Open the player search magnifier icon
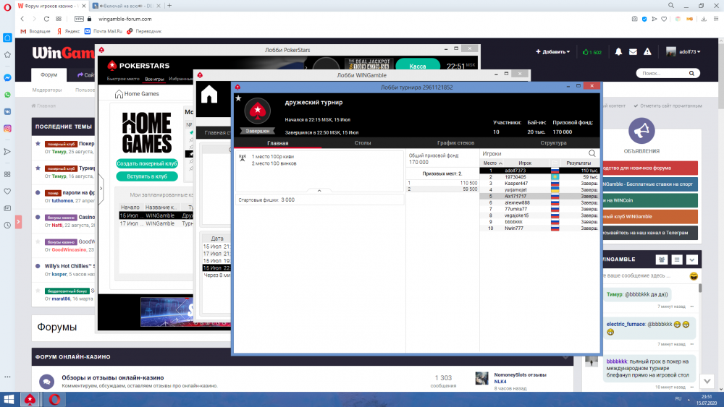The height and width of the screenshot is (407, 724). point(592,153)
